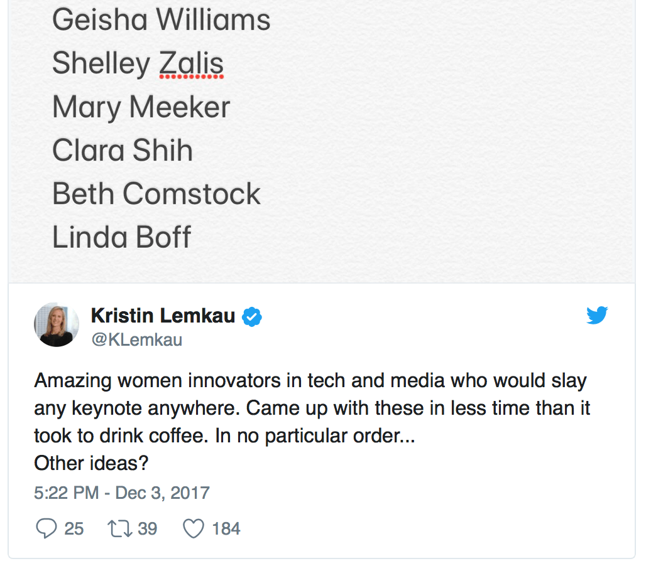Click the name Beth Comstock in the list

coord(156,194)
